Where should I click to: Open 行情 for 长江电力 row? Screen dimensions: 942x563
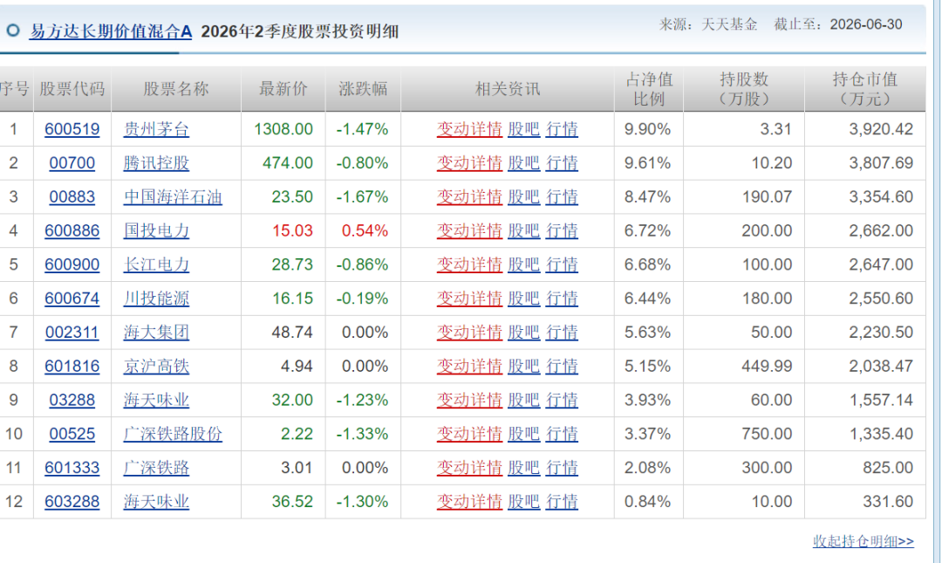562,264
